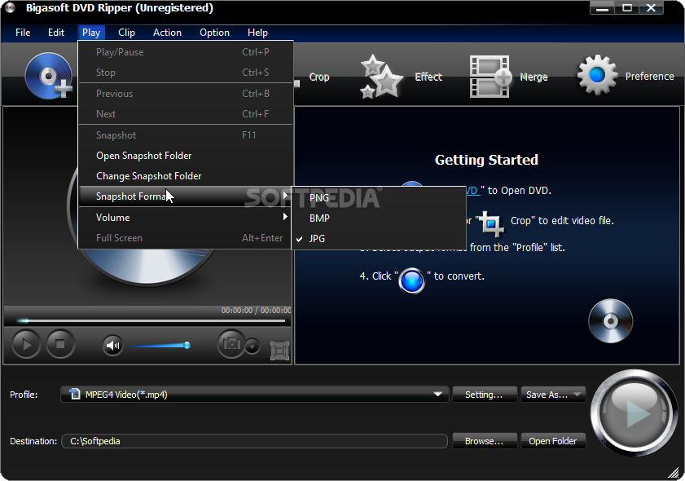Open the Edit menu
The height and width of the screenshot is (481, 685).
(x=56, y=33)
